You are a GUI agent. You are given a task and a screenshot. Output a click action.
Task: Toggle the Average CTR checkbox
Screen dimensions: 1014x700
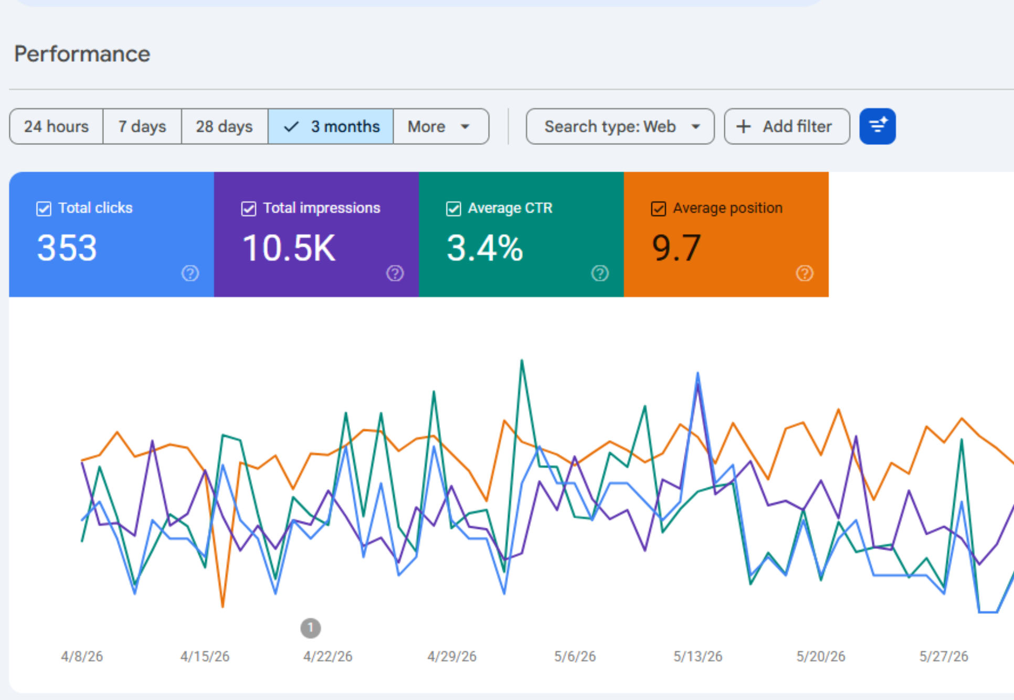tap(453, 209)
